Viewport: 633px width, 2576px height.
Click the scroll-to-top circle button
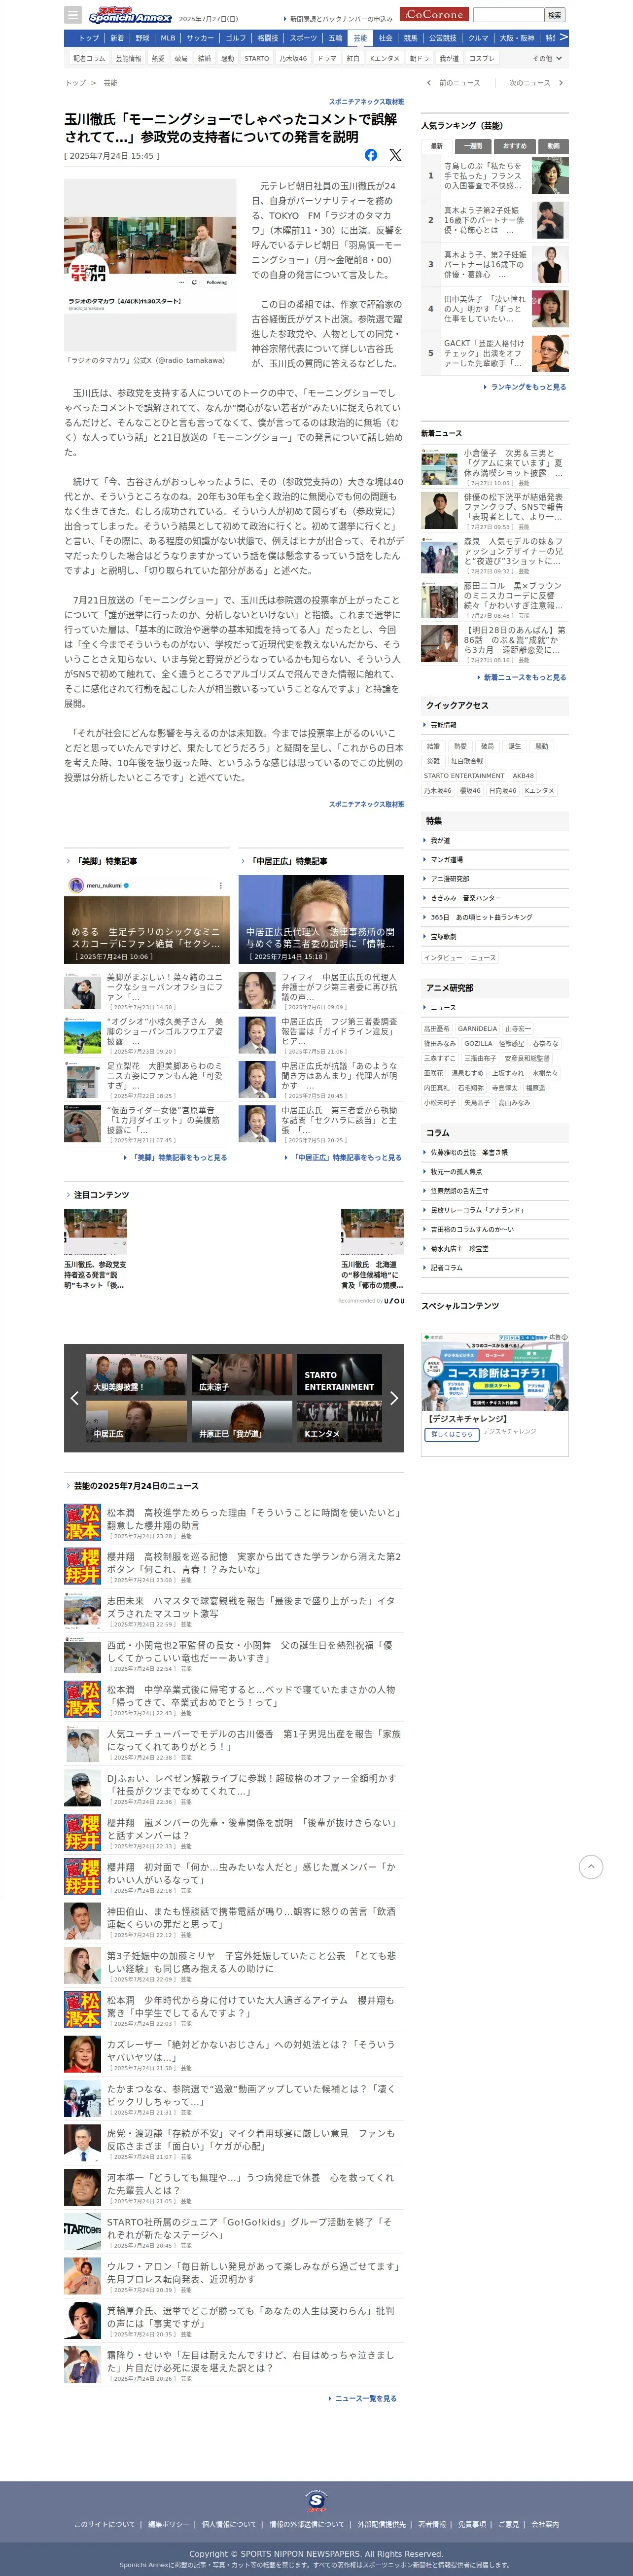click(x=591, y=1866)
